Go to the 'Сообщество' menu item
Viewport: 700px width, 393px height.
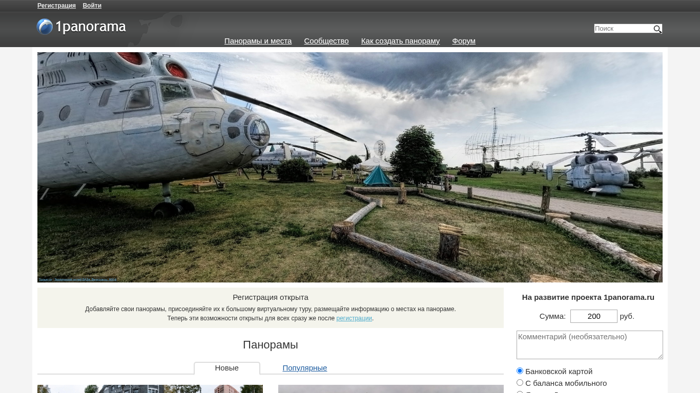pos(326,41)
